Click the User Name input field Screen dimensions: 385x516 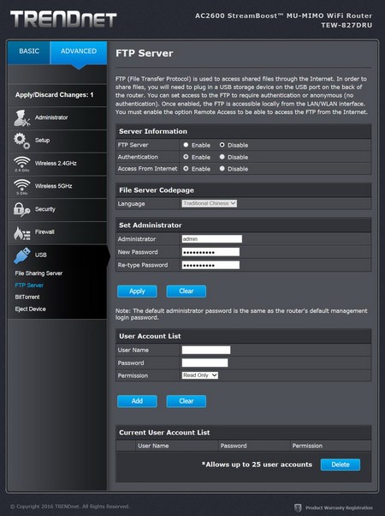[x=206, y=350]
